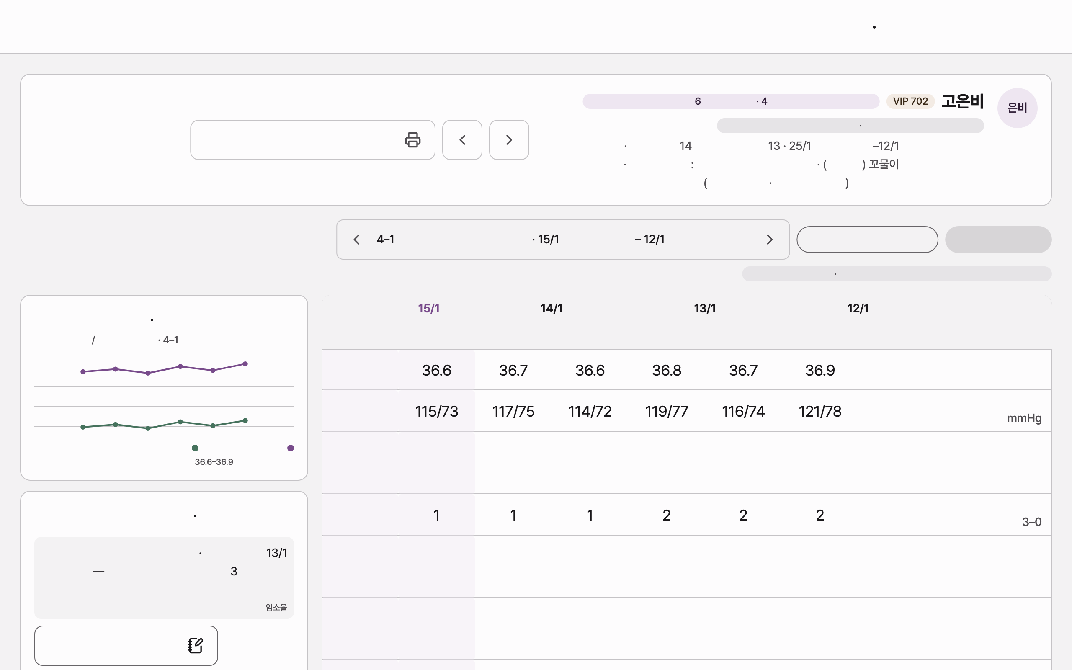Click the green legend dot under the chart
Image resolution: width=1072 pixels, height=670 pixels.
click(x=195, y=448)
